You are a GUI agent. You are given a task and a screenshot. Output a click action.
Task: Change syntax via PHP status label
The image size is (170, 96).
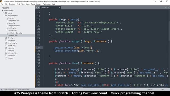[163, 90]
